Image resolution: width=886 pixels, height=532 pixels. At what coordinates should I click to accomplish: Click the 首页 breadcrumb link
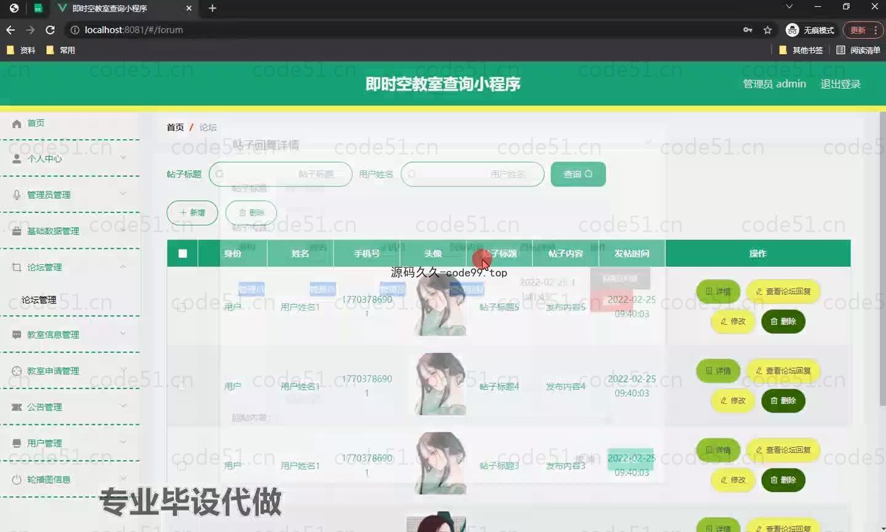175,127
